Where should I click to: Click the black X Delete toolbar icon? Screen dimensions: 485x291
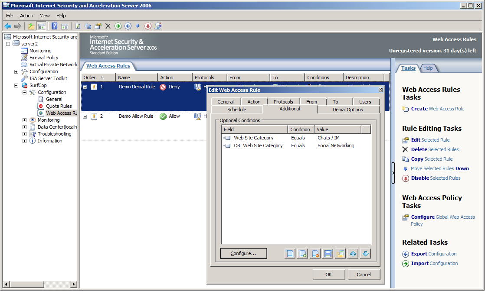click(108, 26)
